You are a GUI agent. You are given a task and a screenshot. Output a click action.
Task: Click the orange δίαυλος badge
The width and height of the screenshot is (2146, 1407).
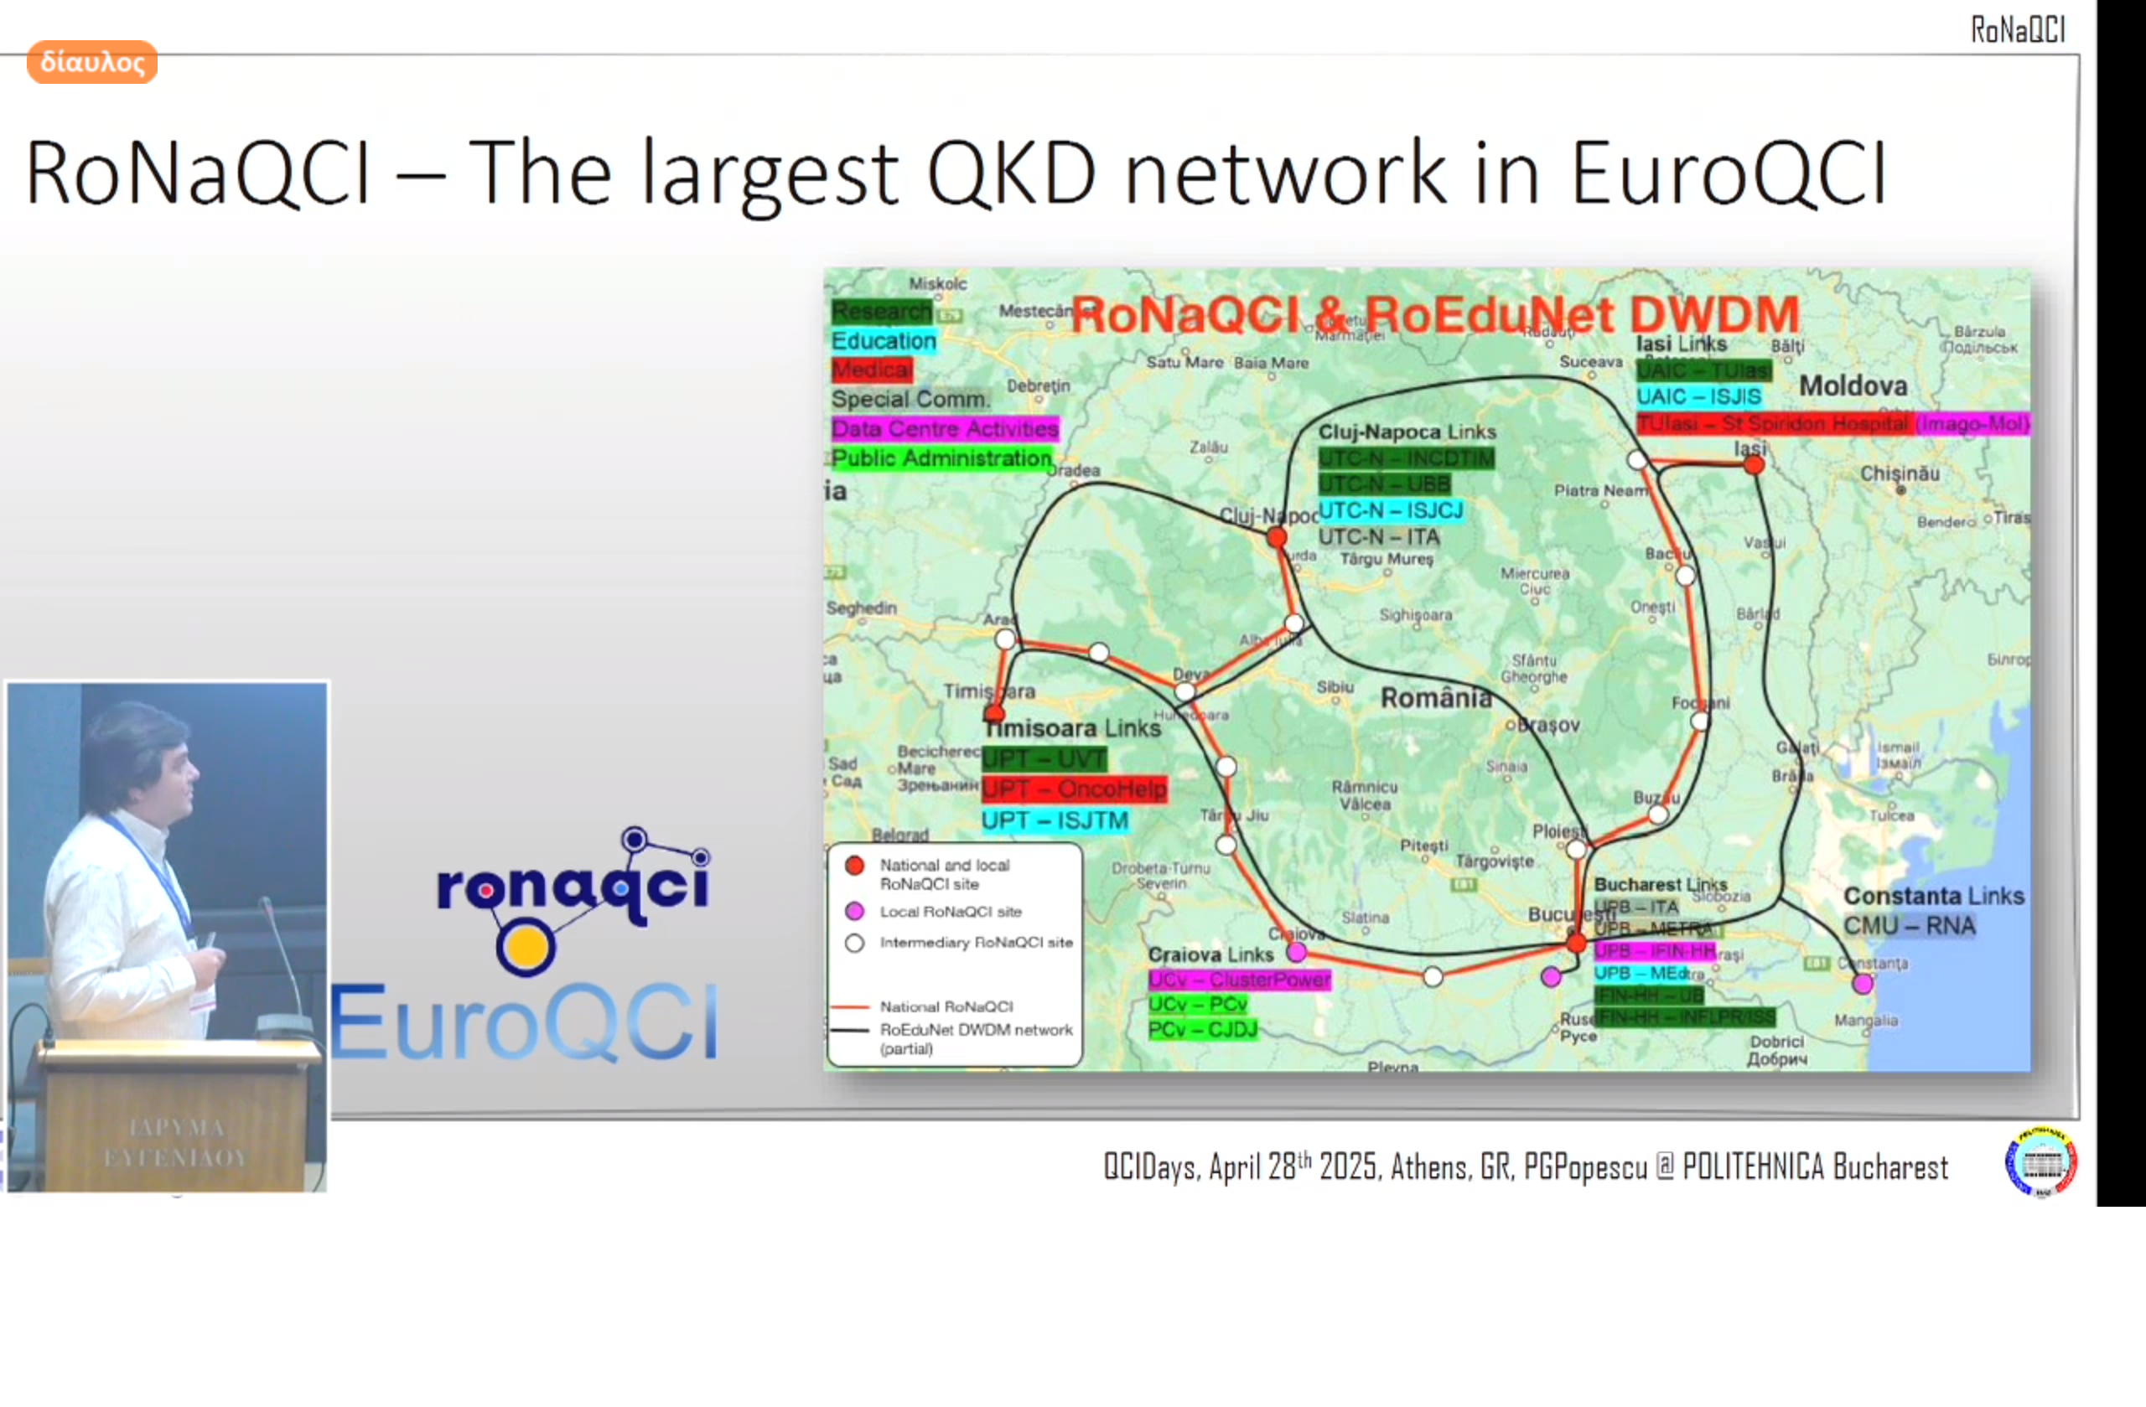[x=92, y=62]
